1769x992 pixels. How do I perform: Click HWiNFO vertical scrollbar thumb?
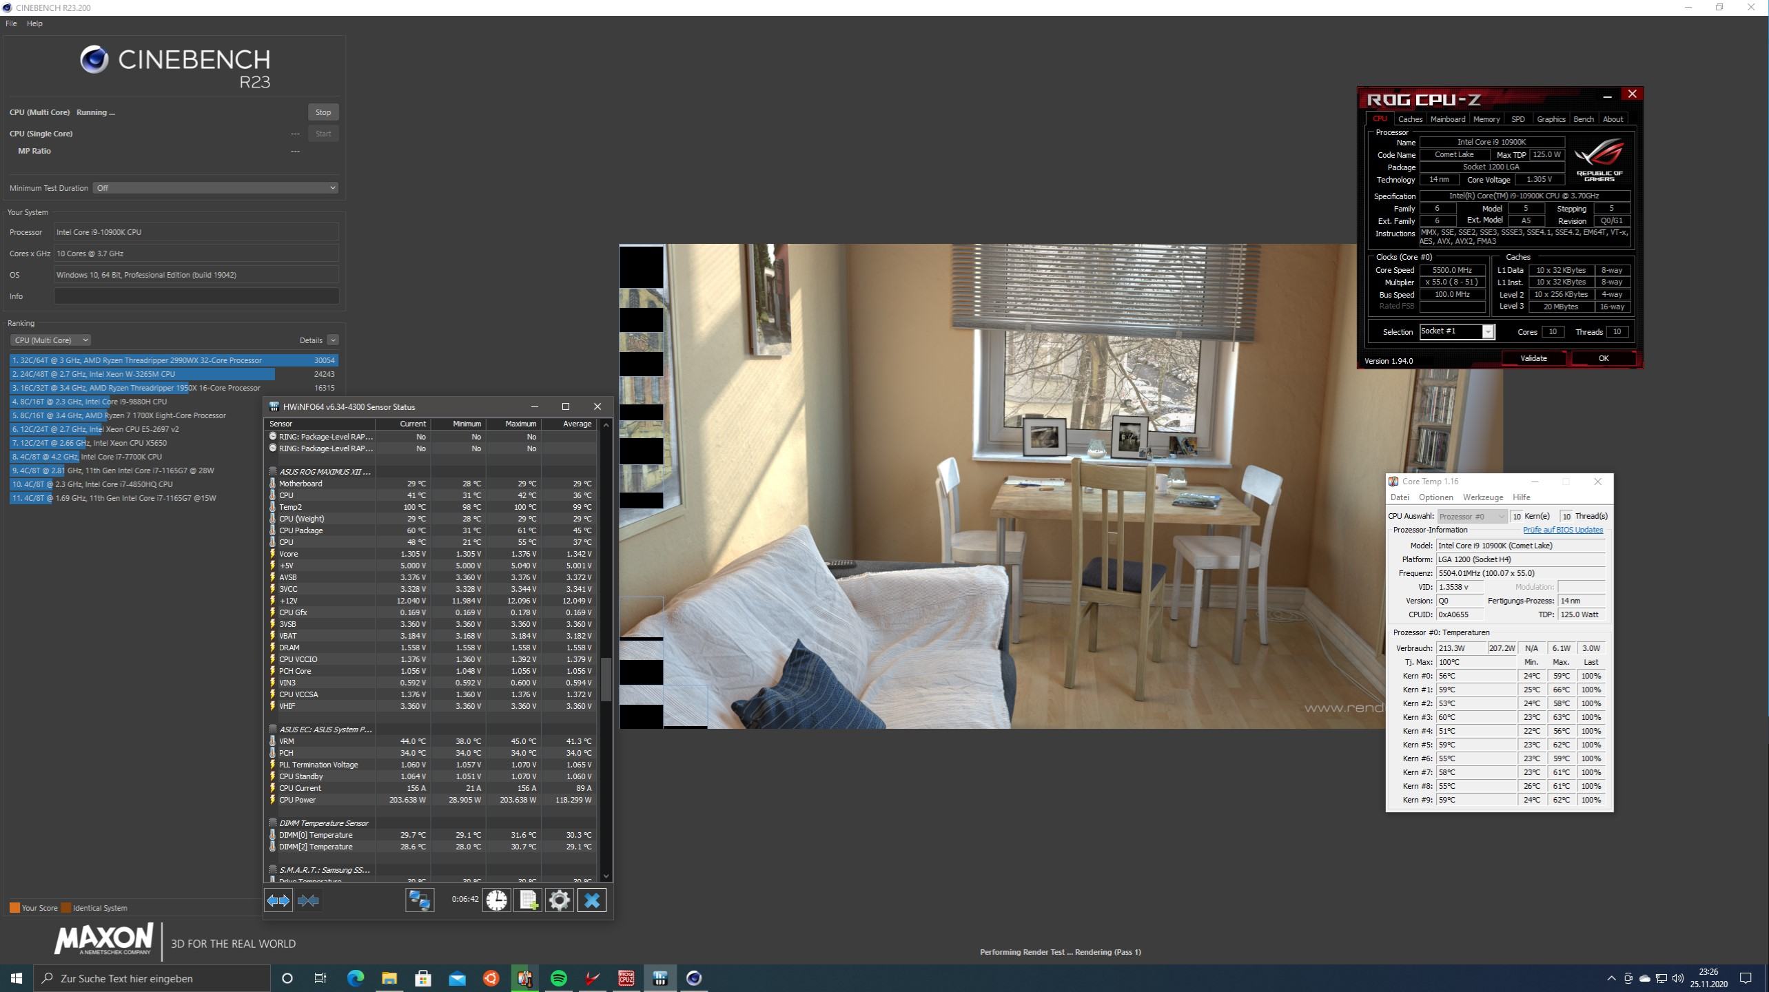point(606,679)
